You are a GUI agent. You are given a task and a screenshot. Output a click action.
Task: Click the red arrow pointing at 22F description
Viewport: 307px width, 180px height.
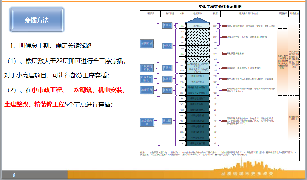224,26
